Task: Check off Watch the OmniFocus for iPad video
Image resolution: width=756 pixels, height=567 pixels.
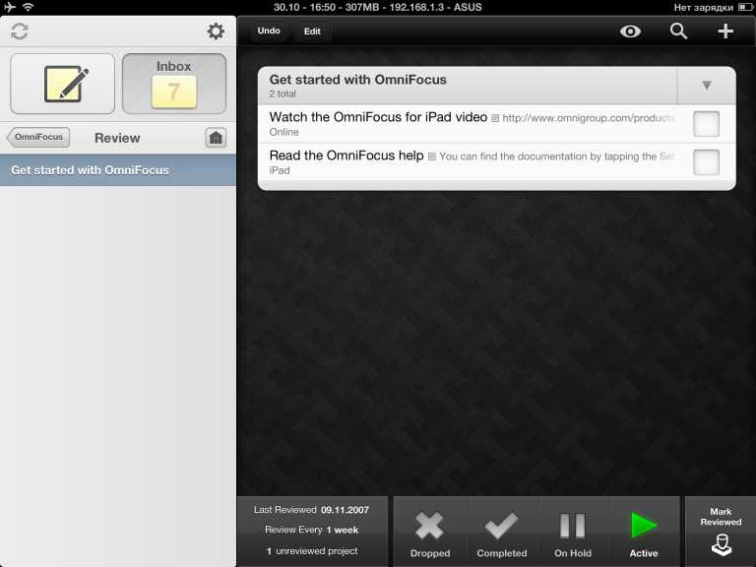Action: point(706,124)
